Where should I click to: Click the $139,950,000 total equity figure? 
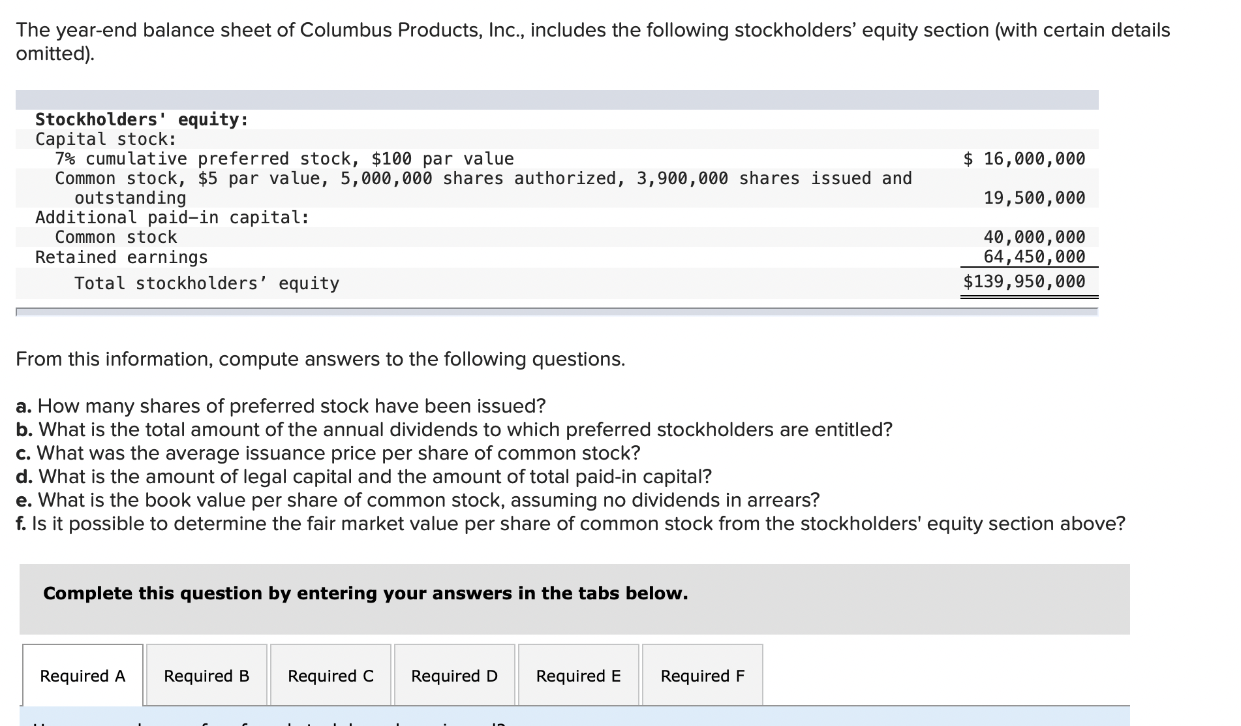point(1024,281)
